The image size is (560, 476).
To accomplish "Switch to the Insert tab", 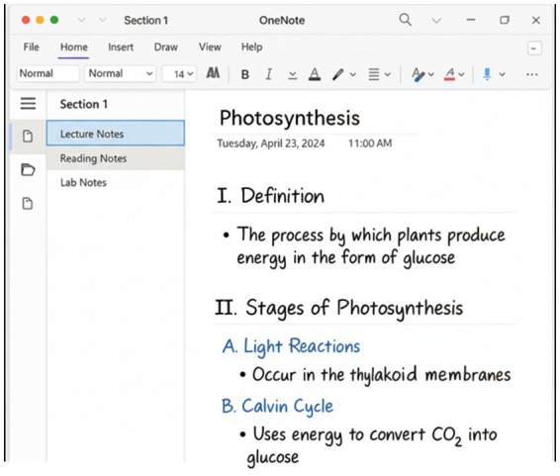I will tap(121, 48).
